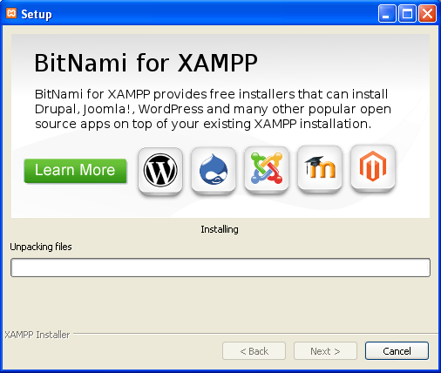Click the BitNami description paragraph

(213, 109)
